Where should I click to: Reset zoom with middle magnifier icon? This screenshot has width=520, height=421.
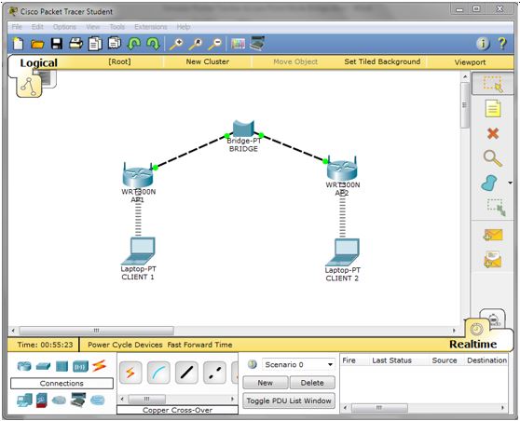196,44
